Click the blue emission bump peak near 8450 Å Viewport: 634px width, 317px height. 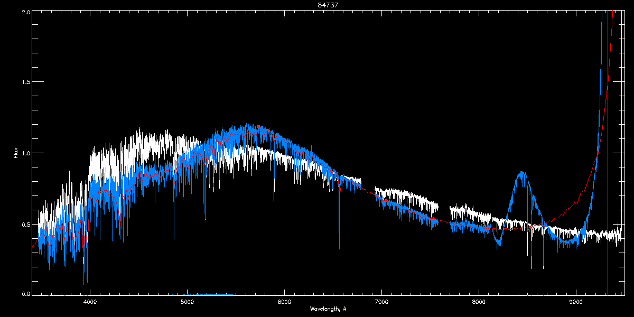(x=522, y=173)
